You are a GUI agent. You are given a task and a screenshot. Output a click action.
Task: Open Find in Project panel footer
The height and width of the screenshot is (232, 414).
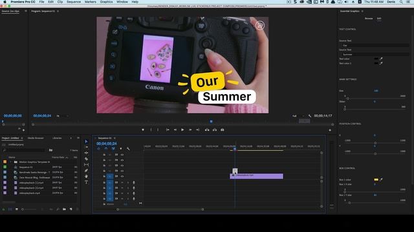[58, 209]
